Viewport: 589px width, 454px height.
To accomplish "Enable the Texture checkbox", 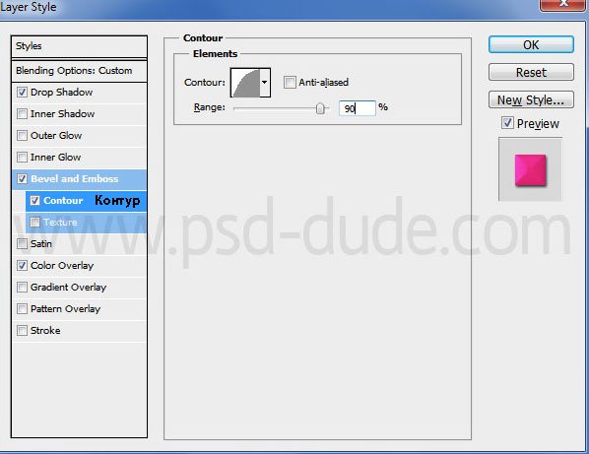I will click(34, 223).
